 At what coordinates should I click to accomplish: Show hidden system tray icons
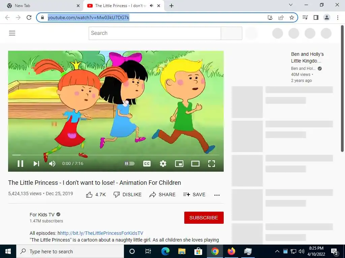coord(277,251)
